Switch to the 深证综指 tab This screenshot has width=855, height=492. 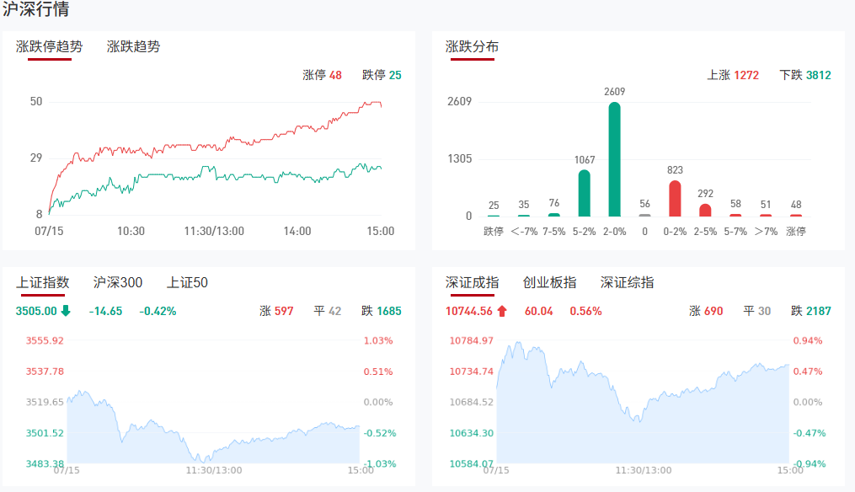click(627, 283)
